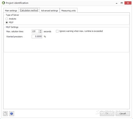Screen dimensions: 133x119
Task: Click the Wanted precision input field
Action: pos(37,36)
